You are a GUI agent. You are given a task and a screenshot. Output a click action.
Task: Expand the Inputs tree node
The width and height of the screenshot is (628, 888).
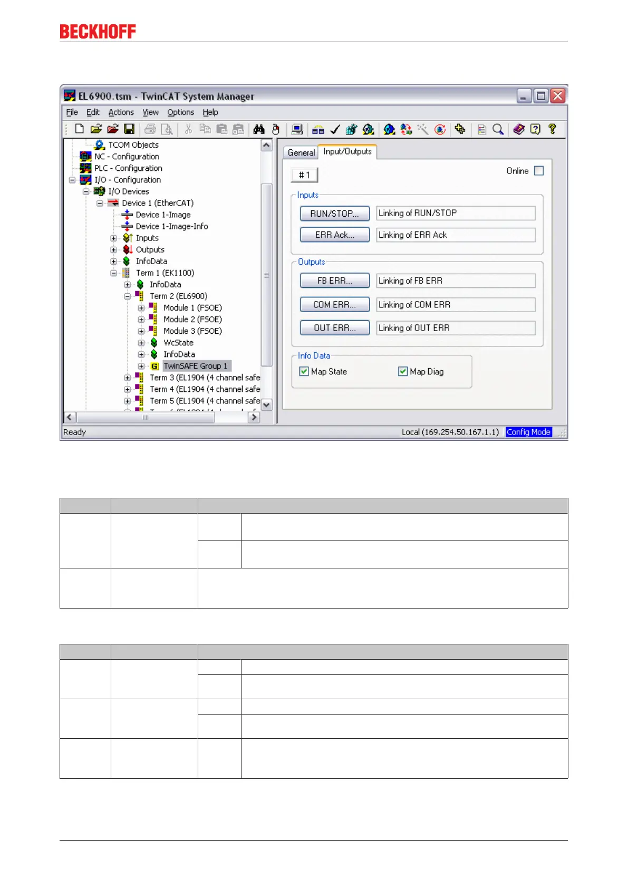[x=113, y=238]
